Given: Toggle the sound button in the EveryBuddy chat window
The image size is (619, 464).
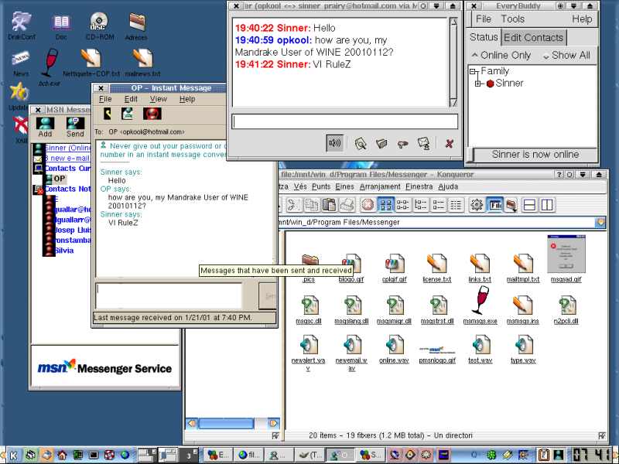Looking at the screenshot, I should pyautogui.click(x=334, y=143).
